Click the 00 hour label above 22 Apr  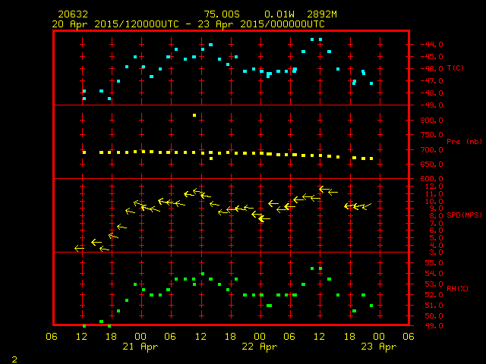260,337
